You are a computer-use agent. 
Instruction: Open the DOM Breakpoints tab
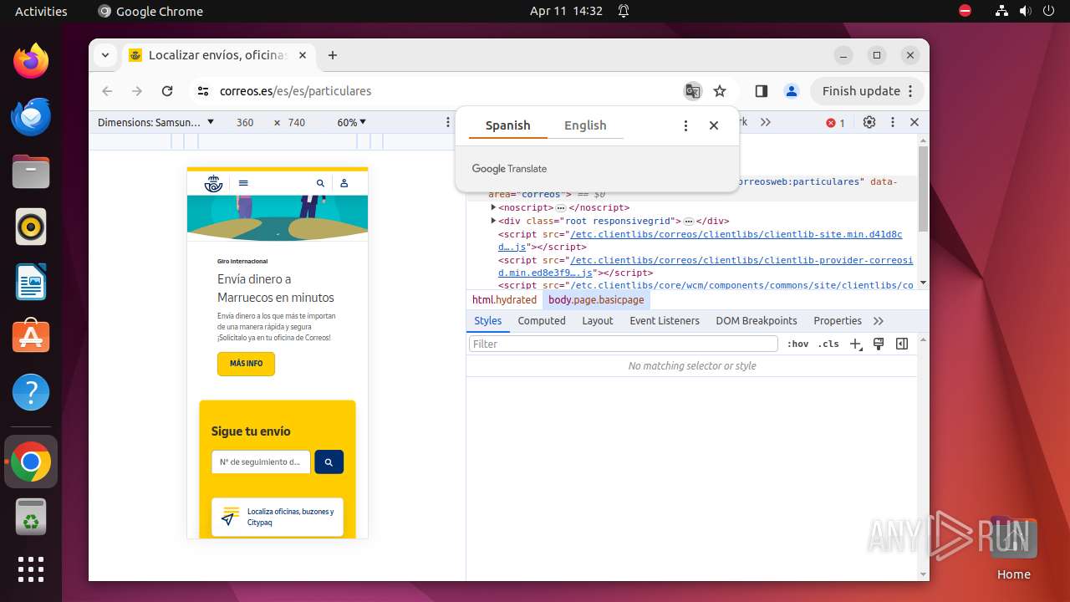pyautogui.click(x=757, y=321)
